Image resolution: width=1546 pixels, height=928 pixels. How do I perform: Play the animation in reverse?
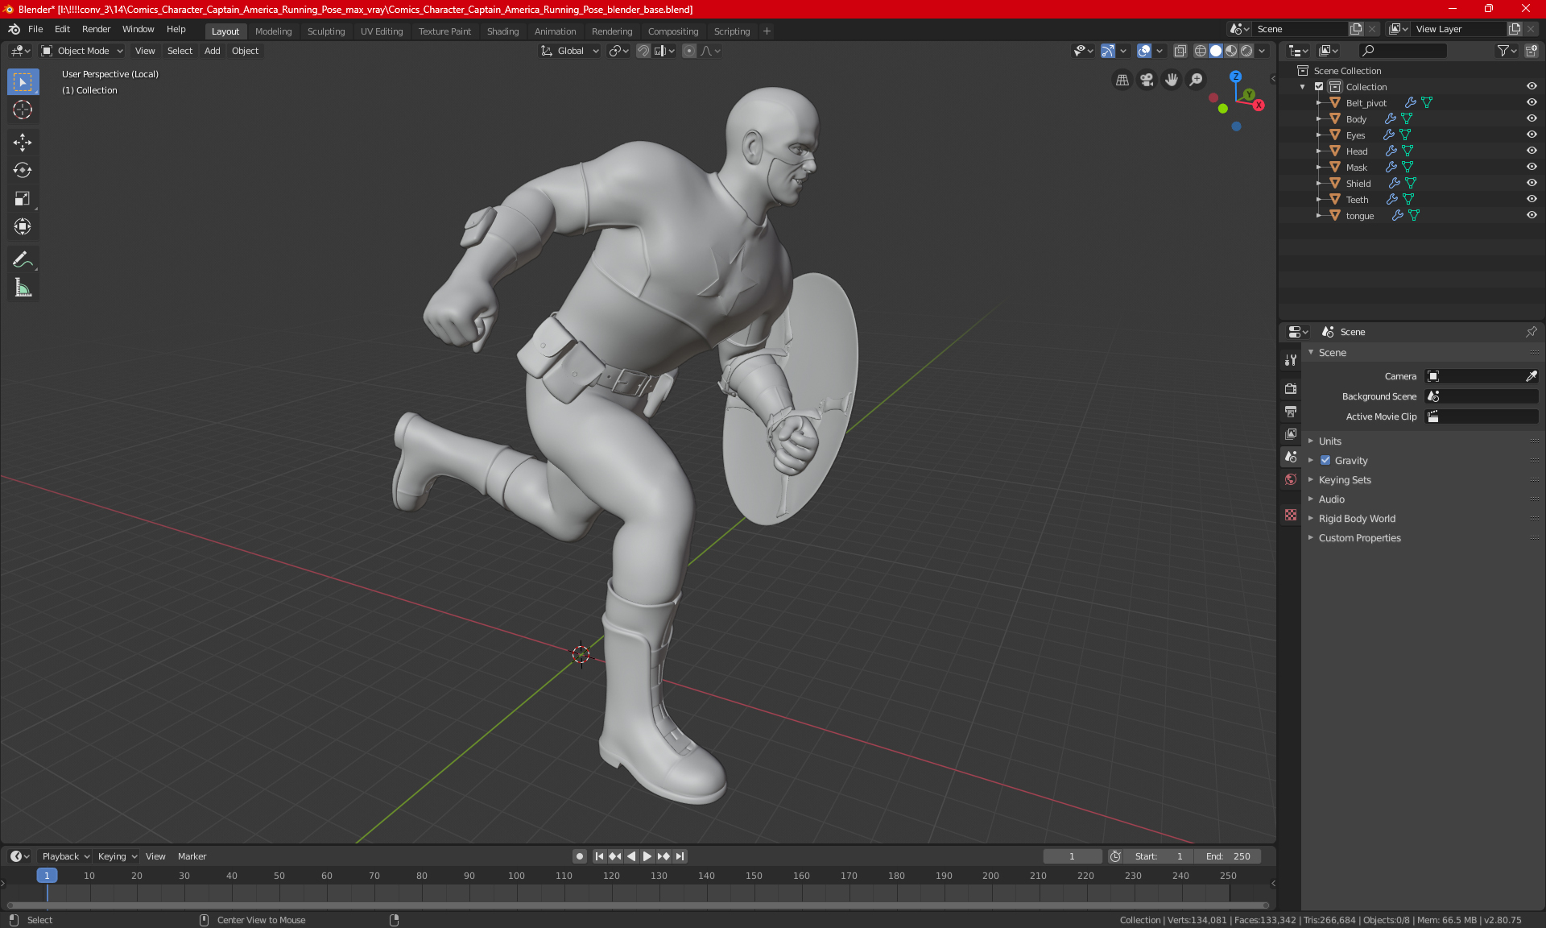point(631,856)
